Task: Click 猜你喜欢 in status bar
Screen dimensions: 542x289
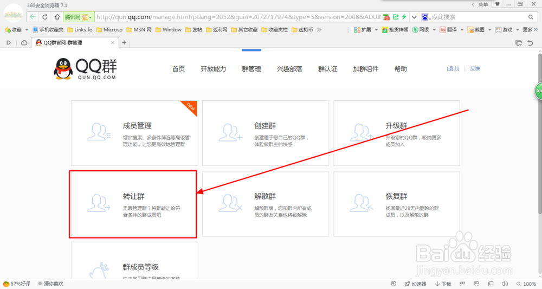Action: tap(50, 284)
